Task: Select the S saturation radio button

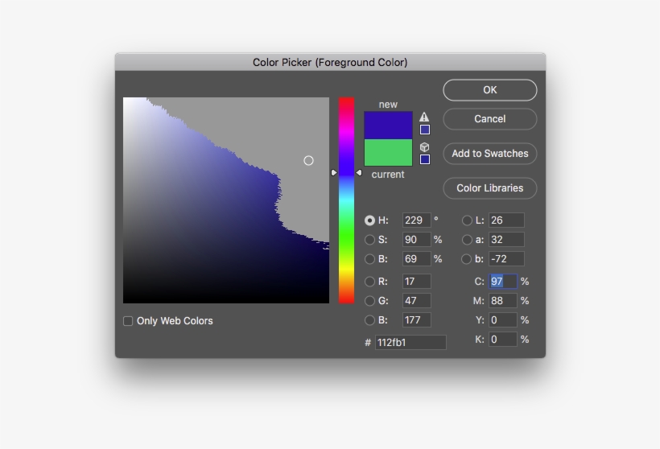Action: 370,240
